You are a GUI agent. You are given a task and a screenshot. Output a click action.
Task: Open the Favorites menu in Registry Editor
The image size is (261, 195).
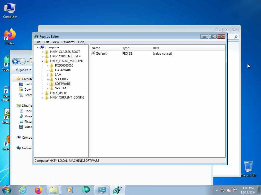tap(68, 42)
